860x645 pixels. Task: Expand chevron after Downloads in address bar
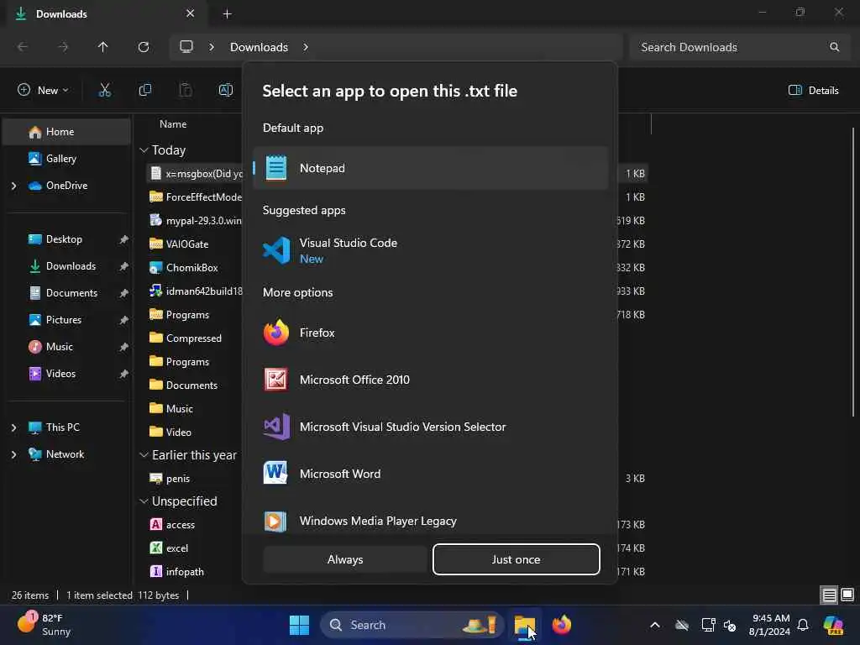[x=306, y=47]
